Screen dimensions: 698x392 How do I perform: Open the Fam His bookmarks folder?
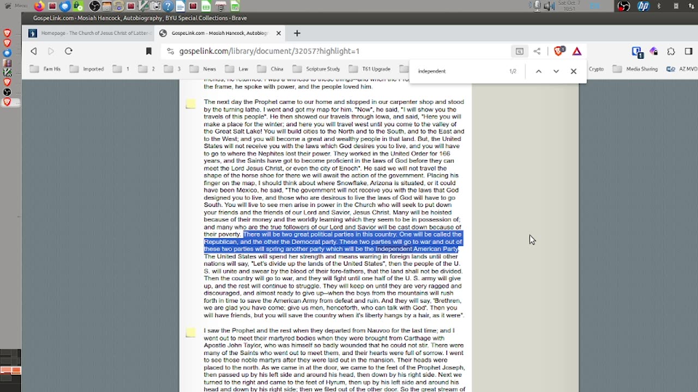click(45, 69)
